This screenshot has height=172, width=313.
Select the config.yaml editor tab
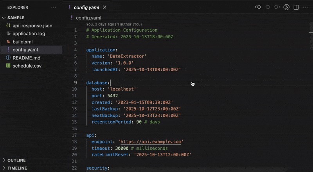click(x=86, y=7)
